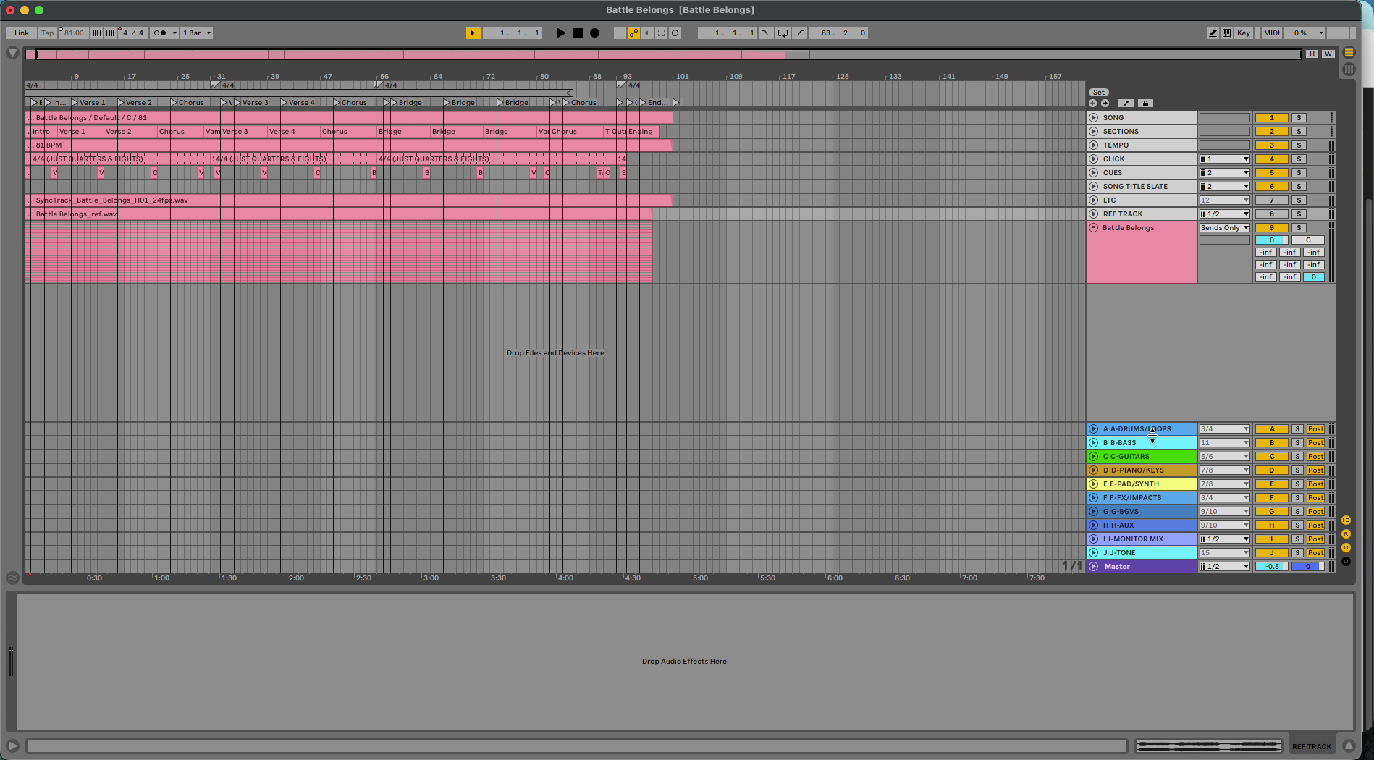Enable MIDI Arrangement Overdub plus icon
This screenshot has height=760, width=1374.
(x=620, y=33)
